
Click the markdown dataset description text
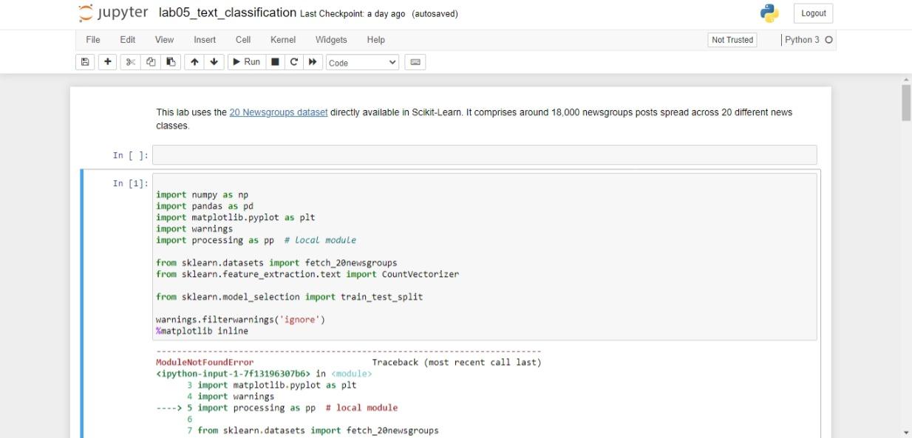474,119
